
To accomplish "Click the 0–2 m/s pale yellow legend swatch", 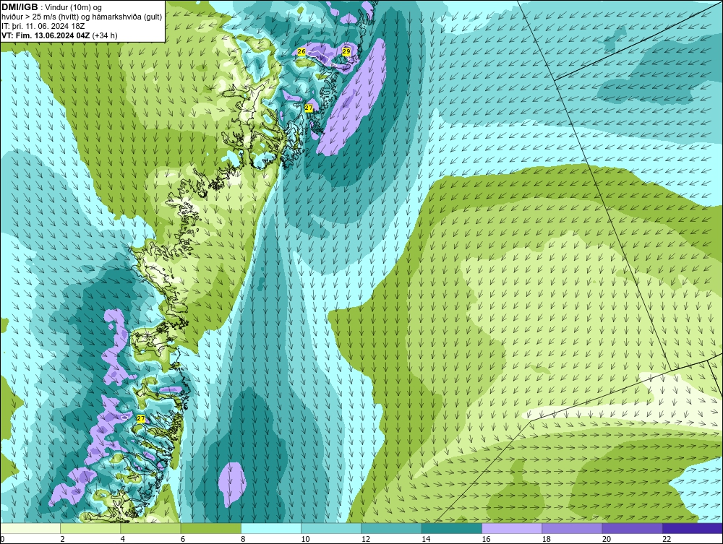I will tap(30, 528).
